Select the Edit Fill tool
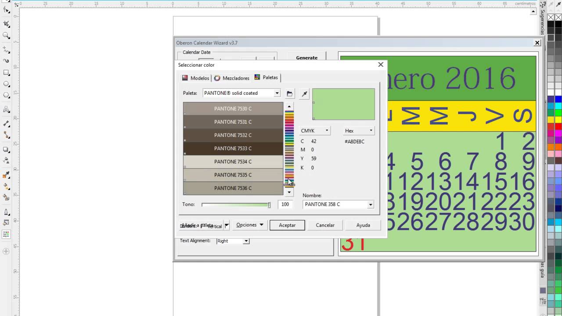562x316 pixels. [x=6, y=223]
